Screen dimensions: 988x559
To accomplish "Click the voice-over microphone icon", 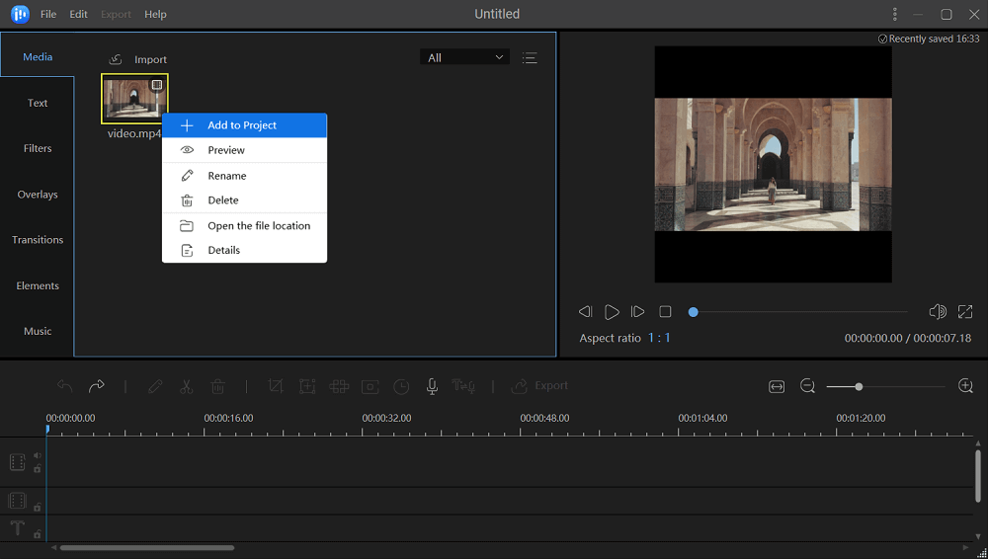I will [x=432, y=386].
